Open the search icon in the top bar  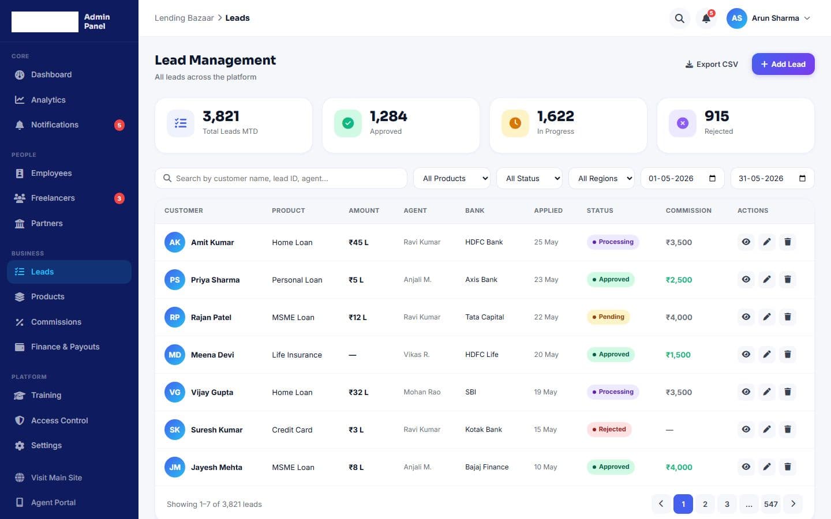click(679, 18)
